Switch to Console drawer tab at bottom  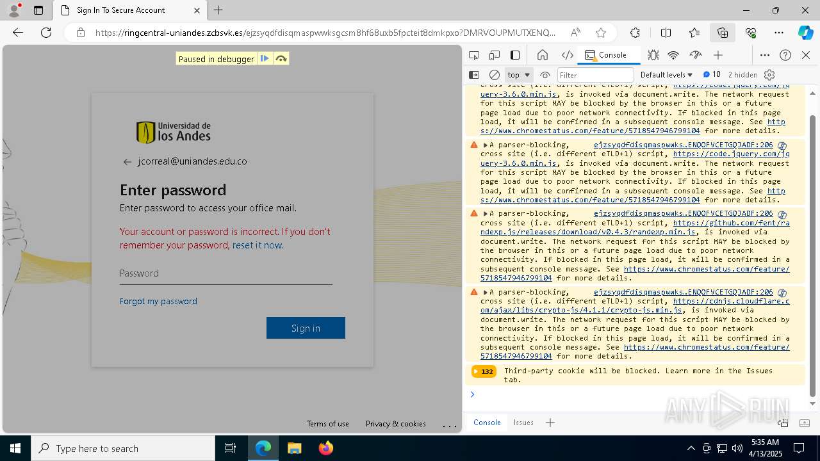coord(487,423)
